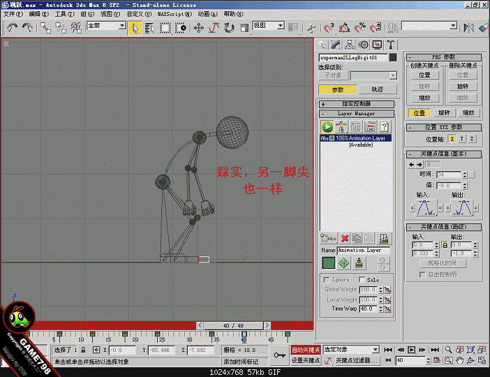The image size is (490, 377).
Task: Activate Select and Rotate tool
Action: pos(229,28)
